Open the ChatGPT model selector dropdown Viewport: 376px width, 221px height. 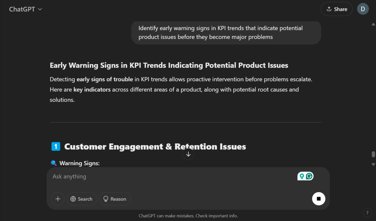(26, 9)
